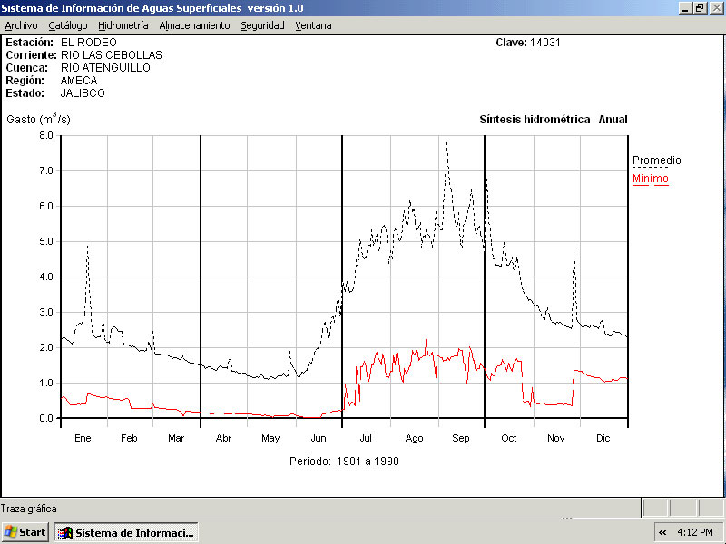Open the Seguridad menu
Image resolution: width=726 pixels, height=544 pixels.
tap(262, 25)
